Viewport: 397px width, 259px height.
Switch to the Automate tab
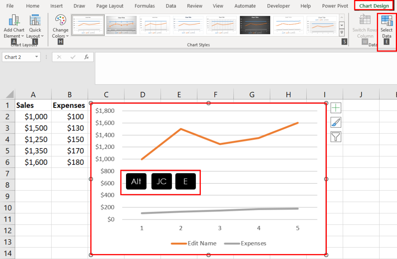click(x=245, y=6)
